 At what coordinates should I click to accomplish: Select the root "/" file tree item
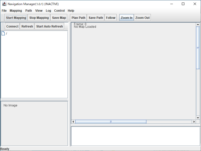[6, 34]
